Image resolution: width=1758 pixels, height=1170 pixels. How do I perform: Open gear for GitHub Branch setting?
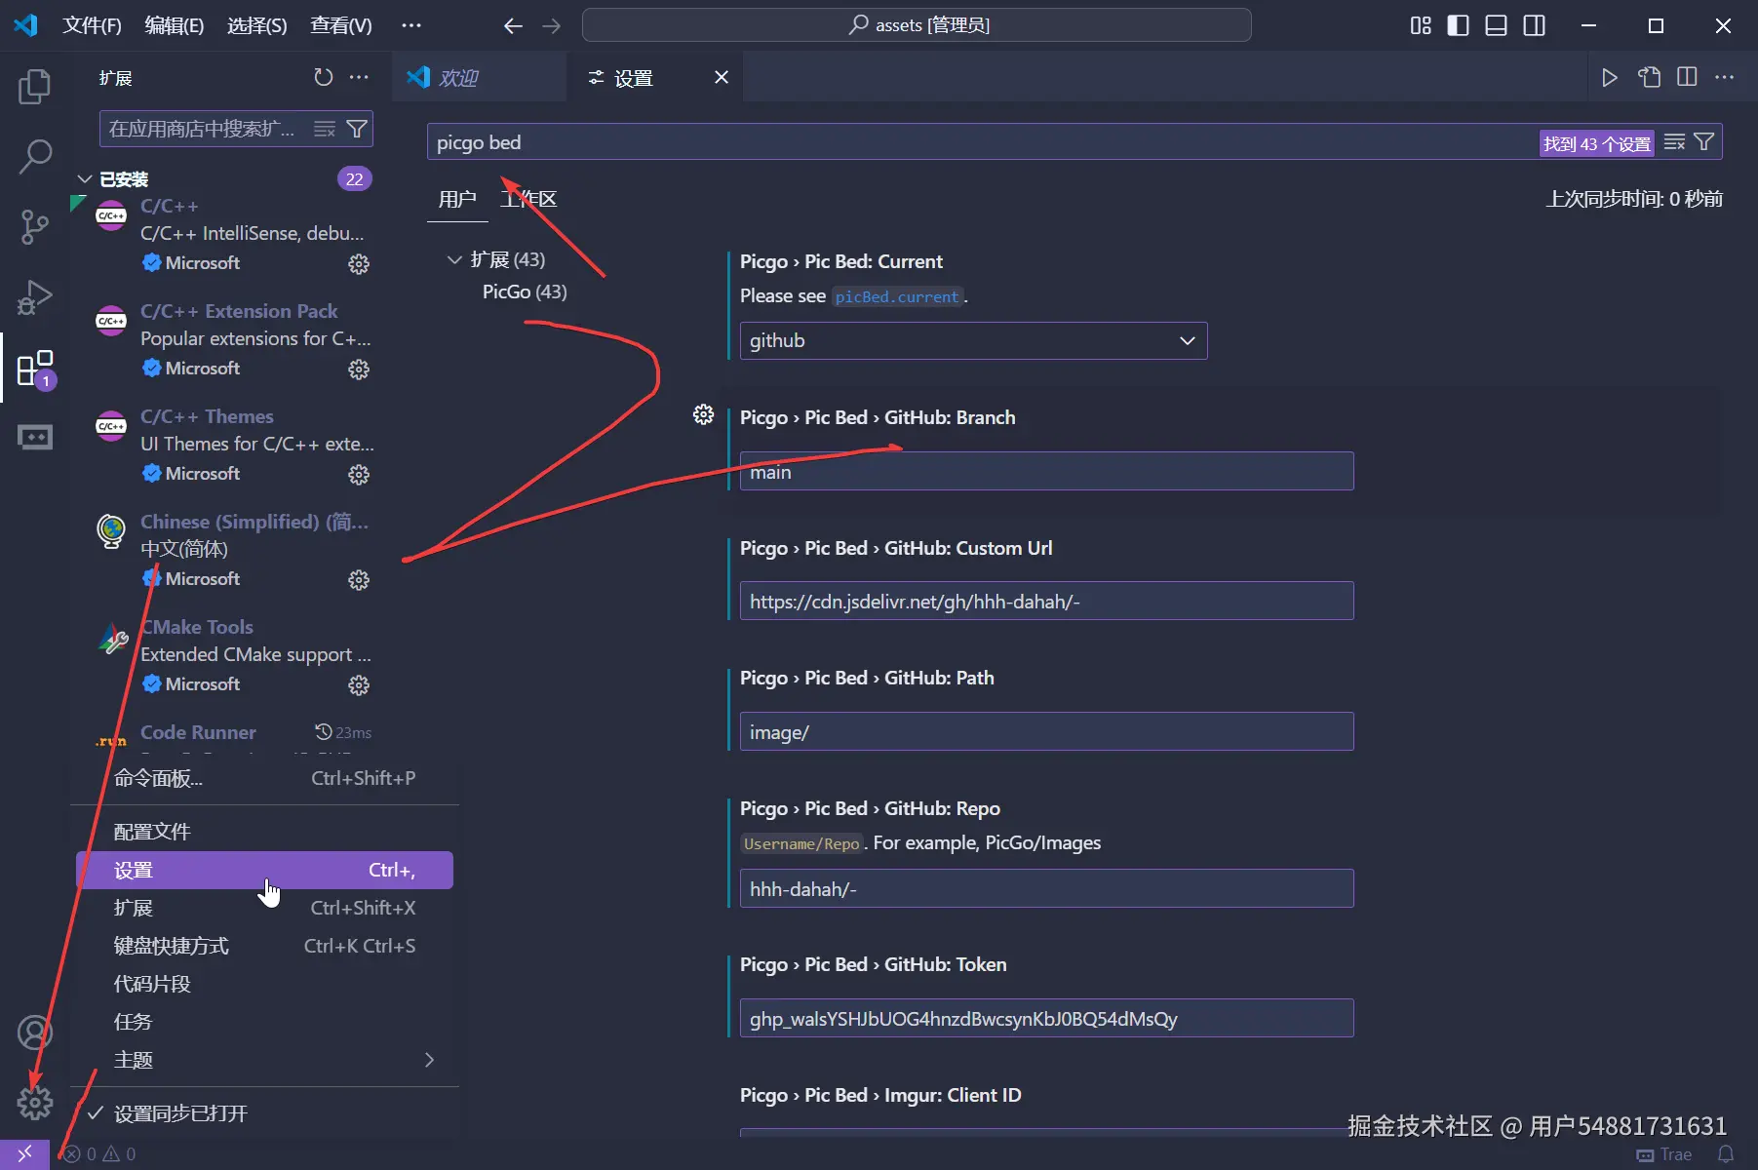(x=703, y=415)
